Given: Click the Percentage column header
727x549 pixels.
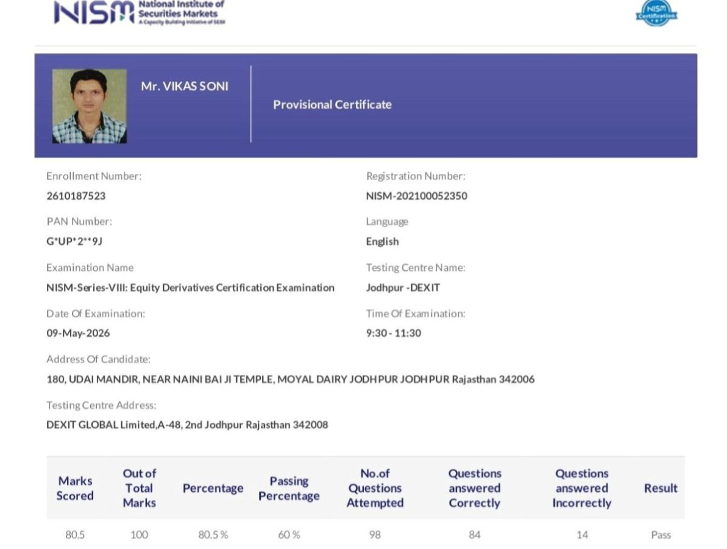Looking at the screenshot, I should (x=213, y=488).
